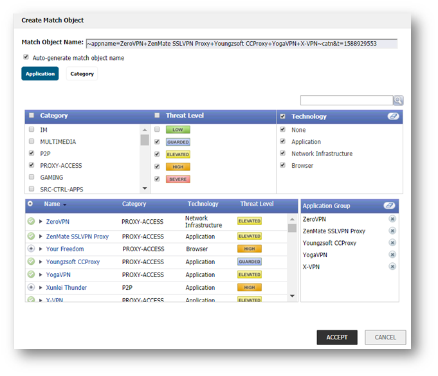The width and height of the screenshot is (438, 376).
Task: Switch to the Category tab
Action: [x=82, y=74]
